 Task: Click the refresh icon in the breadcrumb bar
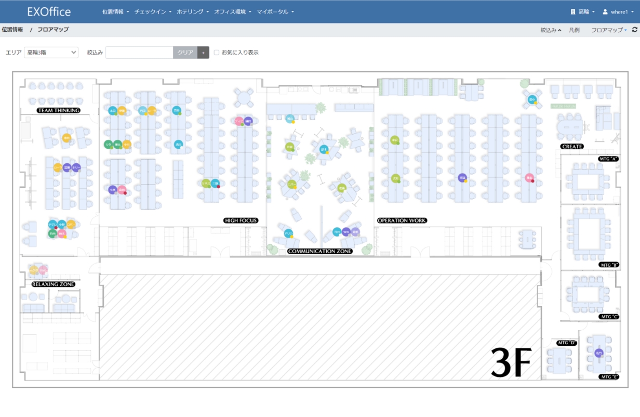coord(635,30)
